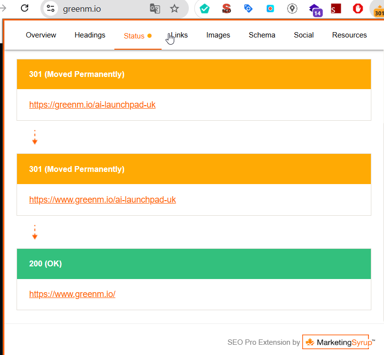The height and width of the screenshot is (355, 384).
Task: Go forward with the browser arrow
Action: click(x=3, y=8)
